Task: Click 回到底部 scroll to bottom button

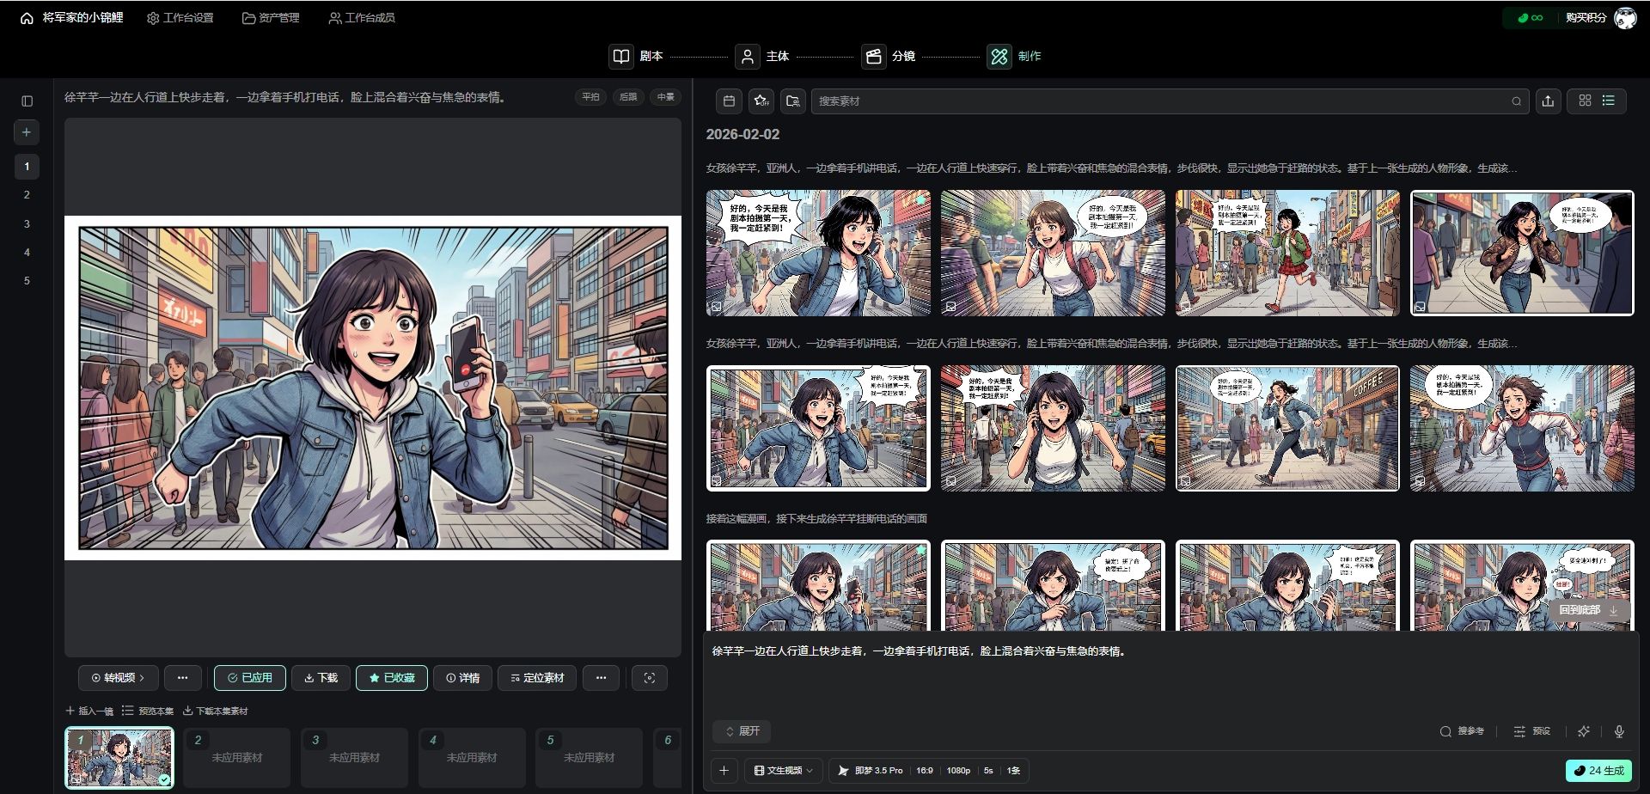Action: [x=1588, y=610]
